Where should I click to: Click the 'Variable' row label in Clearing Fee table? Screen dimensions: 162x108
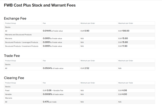[x=8, y=94]
